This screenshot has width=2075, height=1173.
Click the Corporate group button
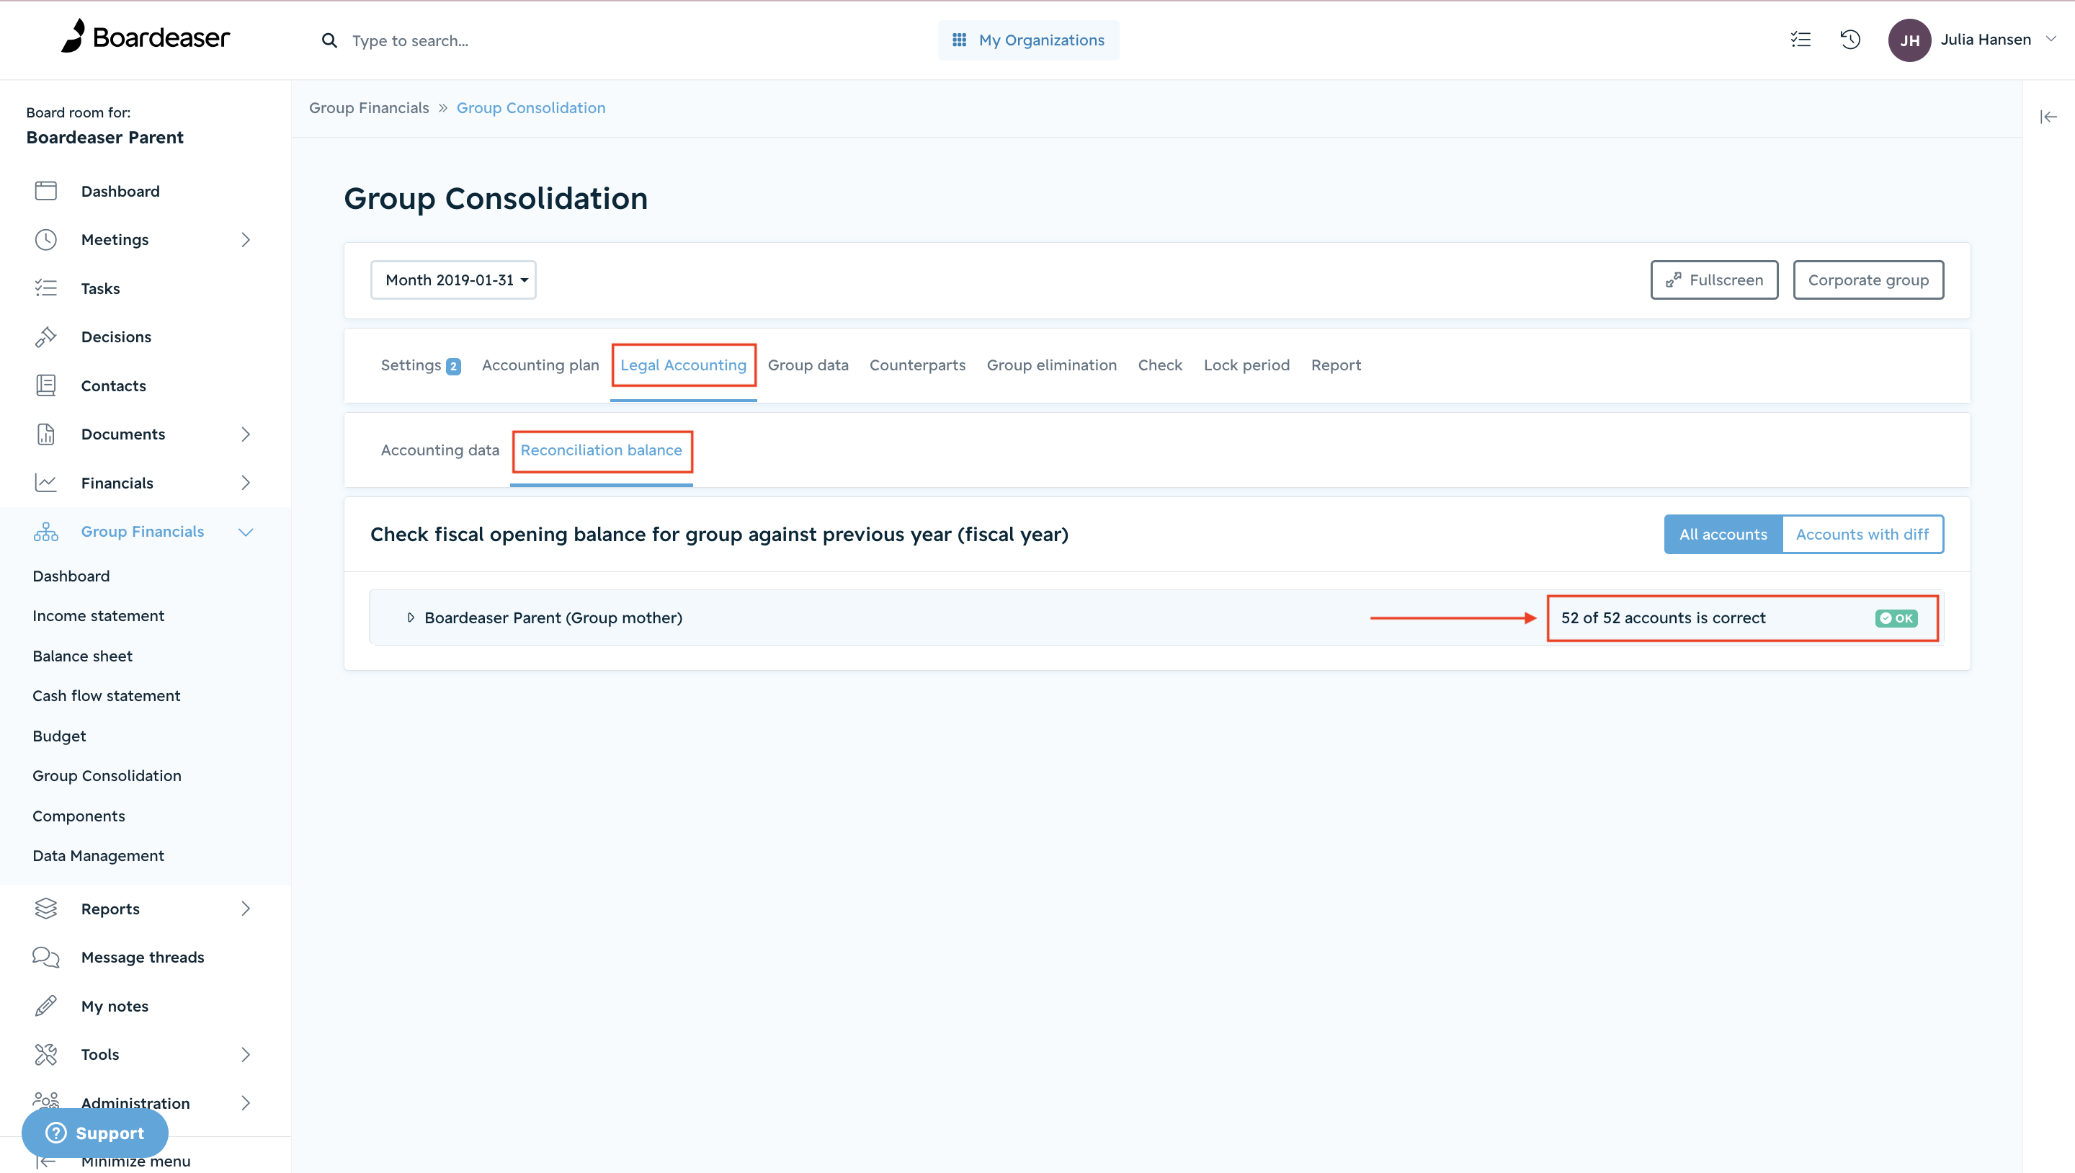pos(1868,280)
